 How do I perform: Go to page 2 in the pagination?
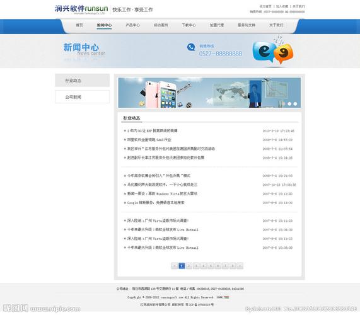coord(189,266)
